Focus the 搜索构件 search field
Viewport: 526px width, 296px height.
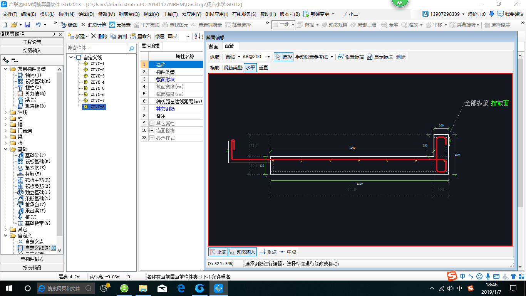[x=97, y=48]
